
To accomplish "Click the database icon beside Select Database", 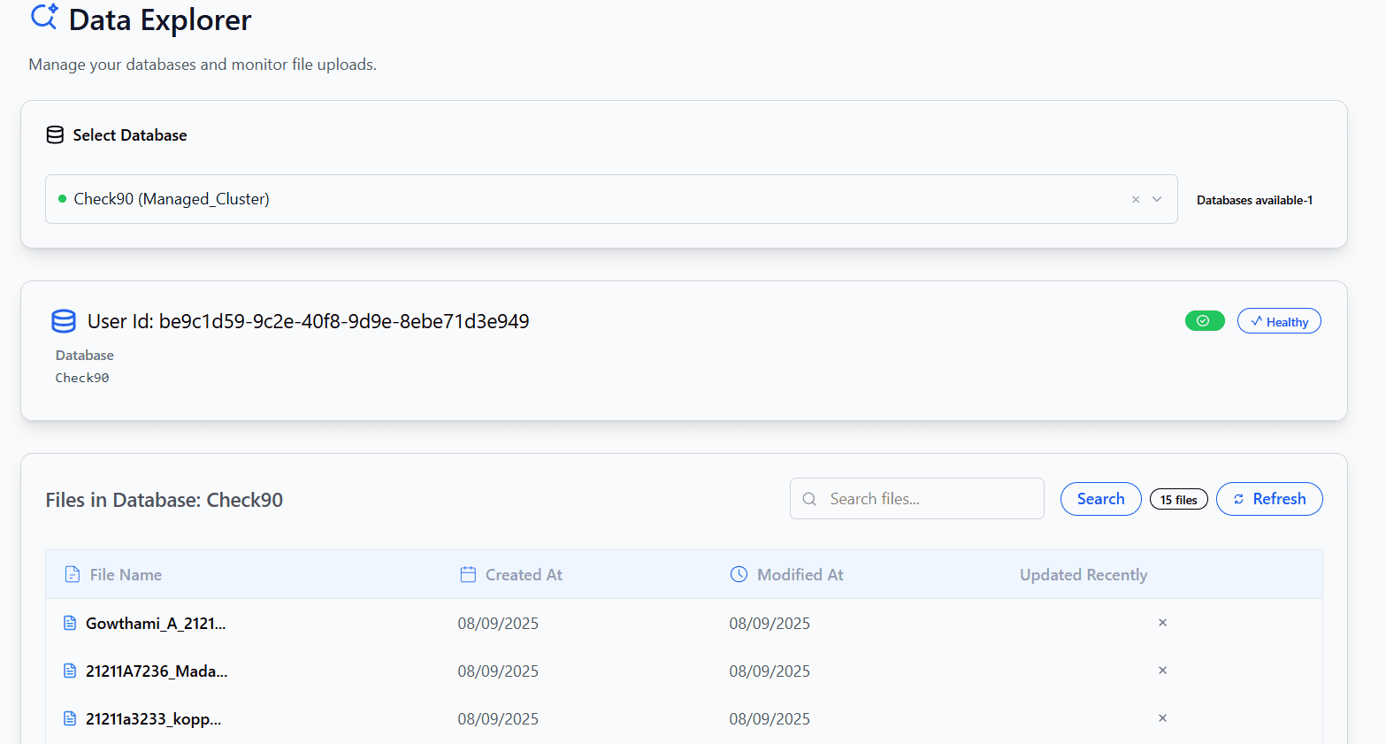I will [55, 135].
